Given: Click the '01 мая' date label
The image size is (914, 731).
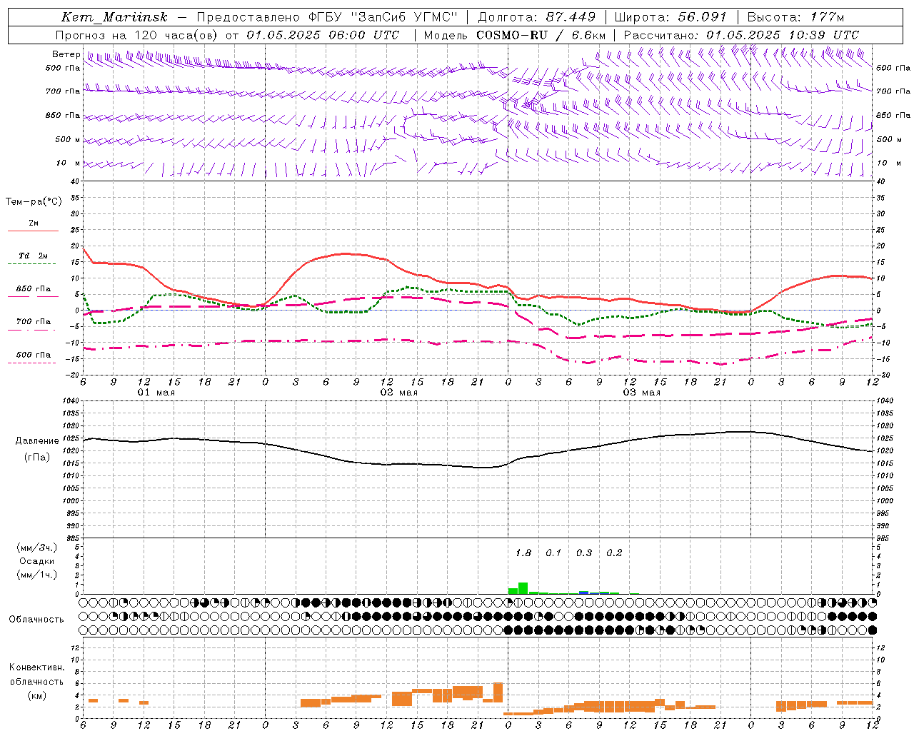Looking at the screenshot, I should point(156,393).
